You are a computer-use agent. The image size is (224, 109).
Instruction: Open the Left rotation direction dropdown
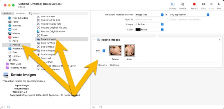[x=100, y=51]
